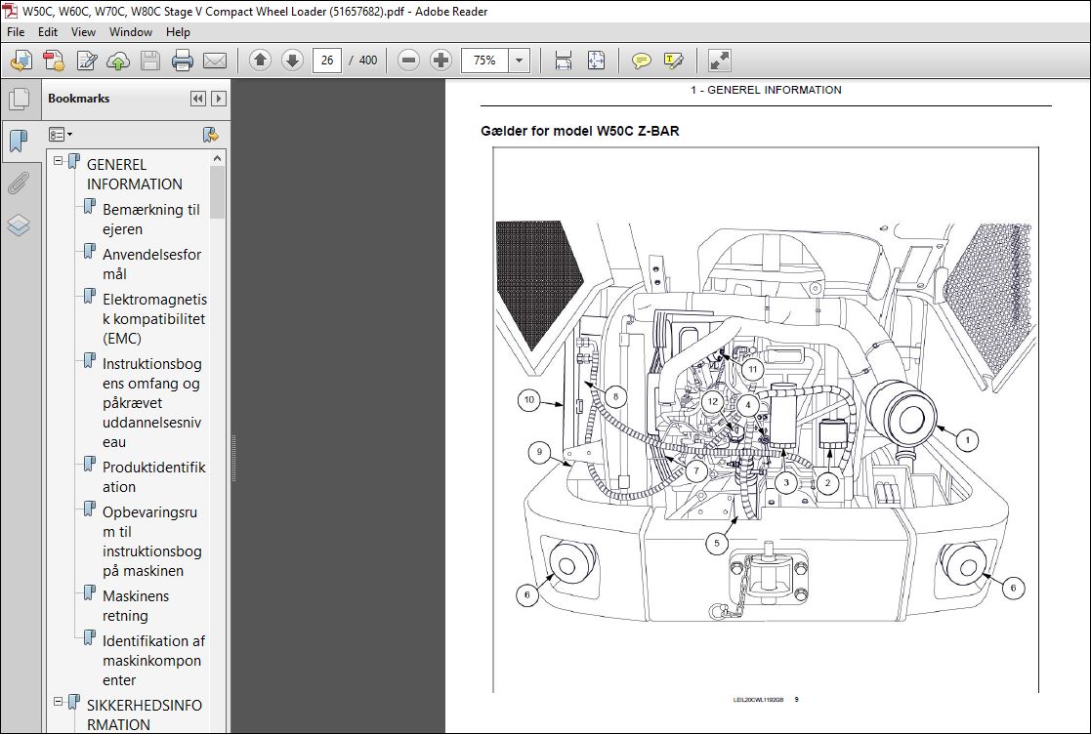This screenshot has width=1091, height=734.
Task: Open the View menu
Action: click(83, 32)
